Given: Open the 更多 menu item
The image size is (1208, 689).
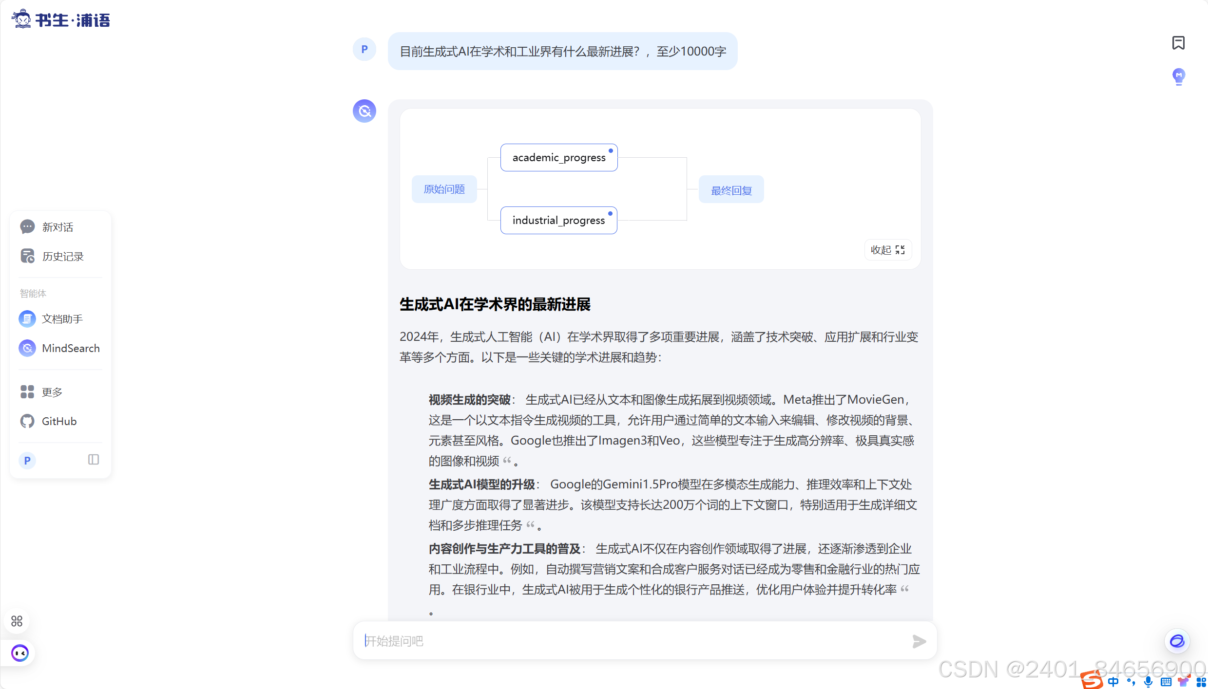Looking at the screenshot, I should pos(52,392).
